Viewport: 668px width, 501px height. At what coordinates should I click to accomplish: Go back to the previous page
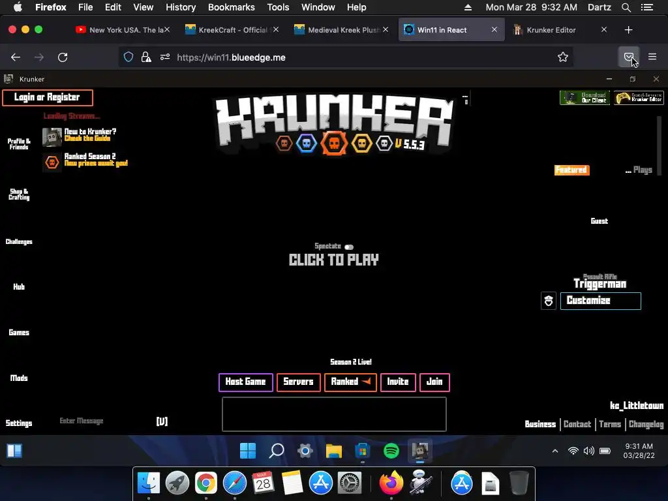point(16,57)
